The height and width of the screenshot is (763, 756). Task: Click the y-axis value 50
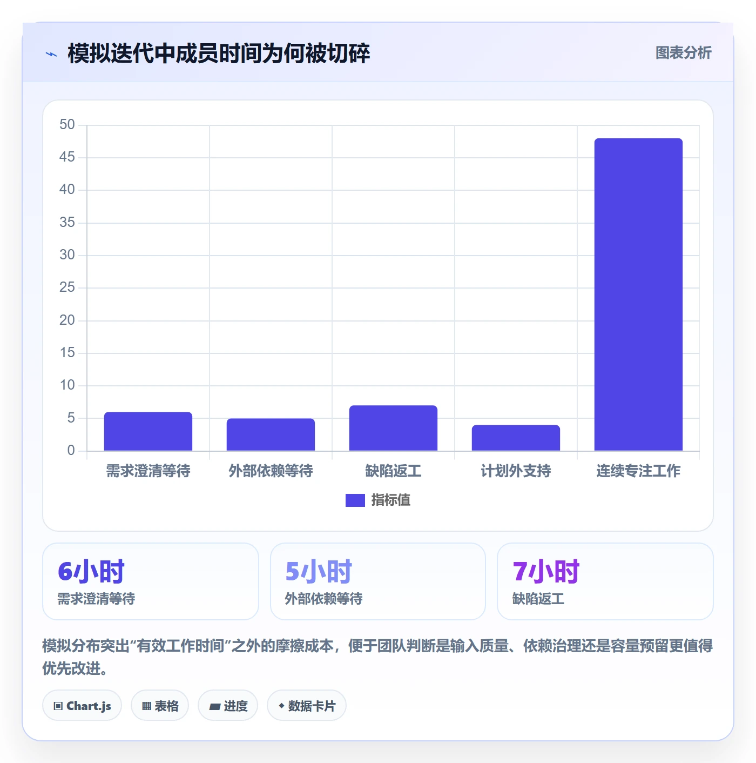click(x=67, y=125)
